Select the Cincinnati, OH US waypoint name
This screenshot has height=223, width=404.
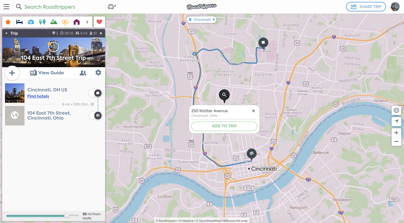(47, 90)
